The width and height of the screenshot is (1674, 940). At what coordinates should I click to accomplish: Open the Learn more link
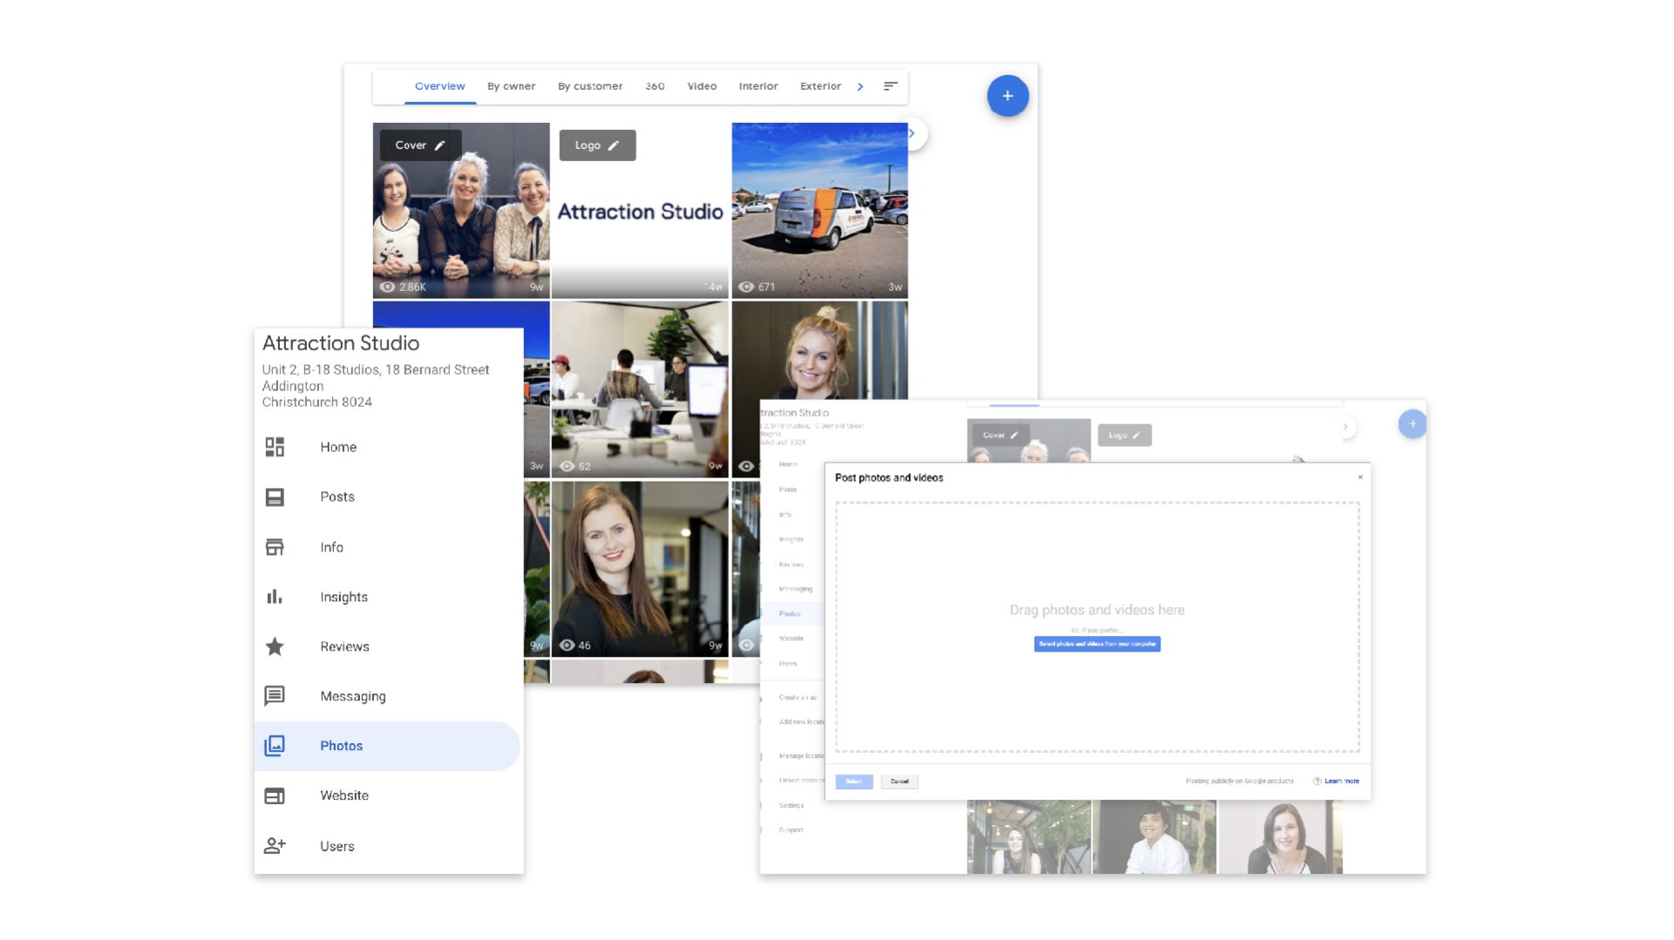(1341, 781)
